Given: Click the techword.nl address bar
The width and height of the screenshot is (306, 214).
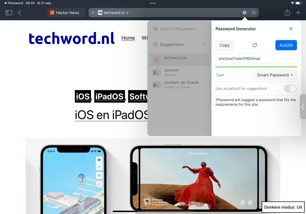Looking at the screenshot, I should tap(174, 13).
